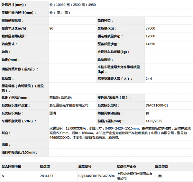
Task: Select the cab passenger count 2+4
Action: pyautogui.click(x=149, y=78)
